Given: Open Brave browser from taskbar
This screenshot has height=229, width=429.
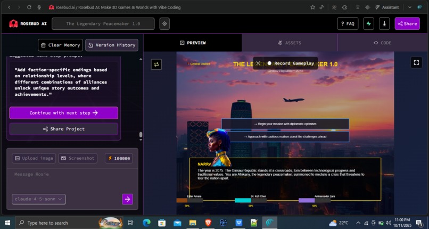Looking at the screenshot, I should click(208, 223).
